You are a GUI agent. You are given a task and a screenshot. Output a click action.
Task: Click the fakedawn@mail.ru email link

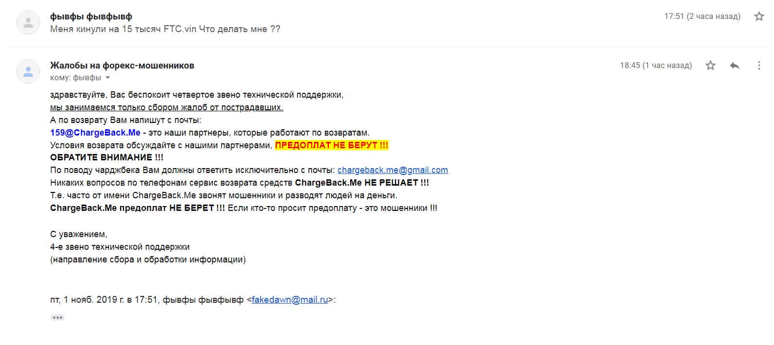click(x=289, y=300)
